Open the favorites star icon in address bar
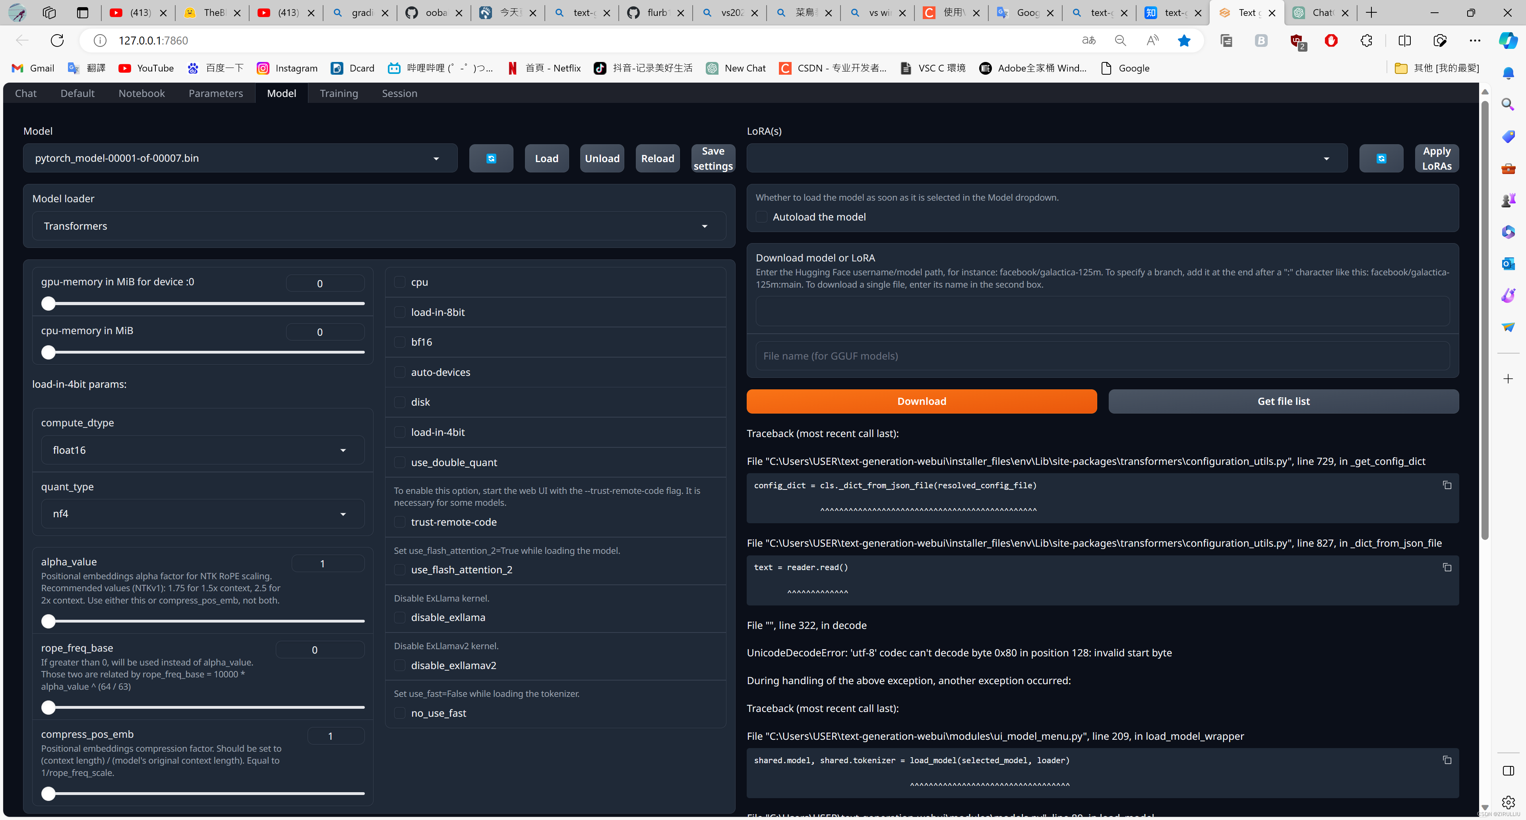1526x820 pixels. [1183, 40]
